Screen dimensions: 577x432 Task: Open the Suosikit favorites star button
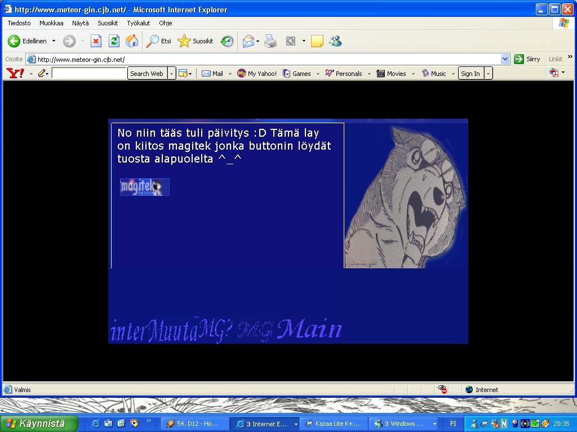click(x=196, y=41)
